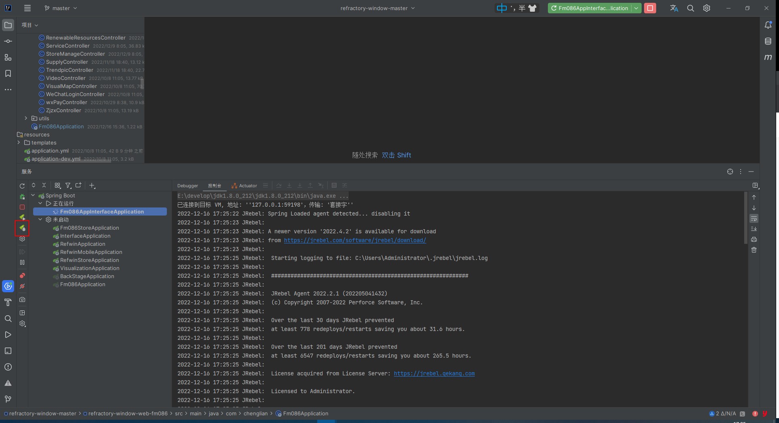The image size is (779, 423).
Task: Open the Terminal tool window
Action: tap(8, 351)
